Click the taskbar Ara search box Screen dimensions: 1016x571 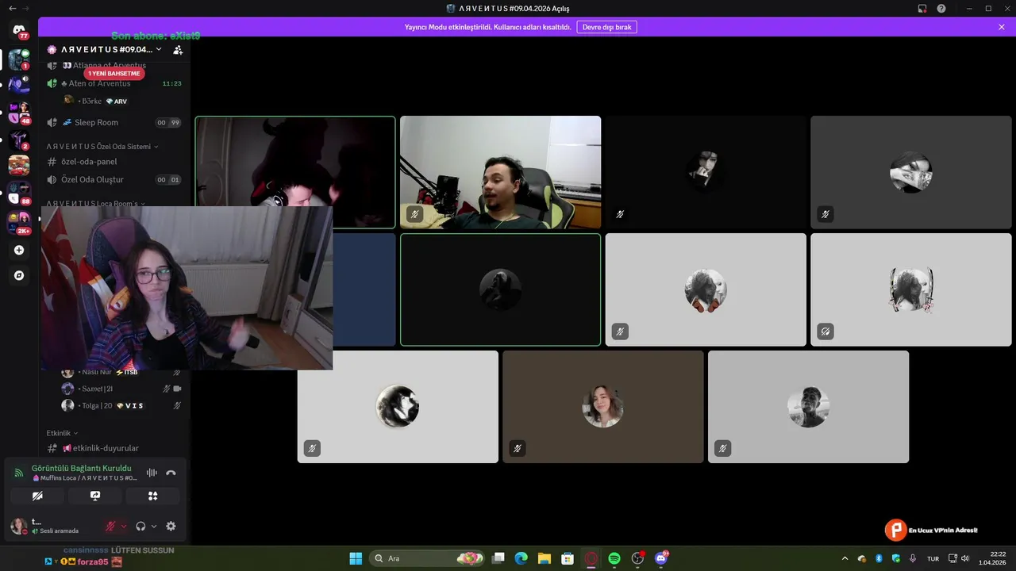point(428,558)
